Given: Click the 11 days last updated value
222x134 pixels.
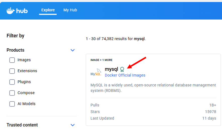Looking at the screenshot, I should coord(209,118).
